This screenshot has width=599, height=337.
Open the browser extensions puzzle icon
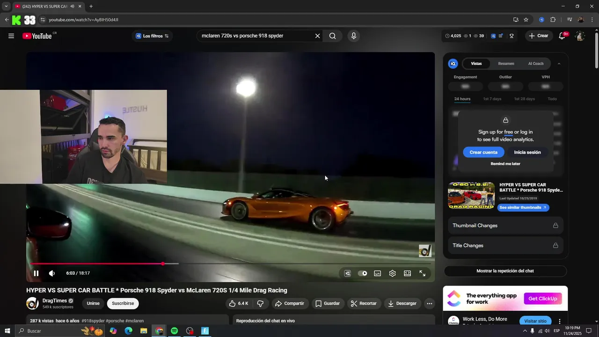pyautogui.click(x=553, y=20)
